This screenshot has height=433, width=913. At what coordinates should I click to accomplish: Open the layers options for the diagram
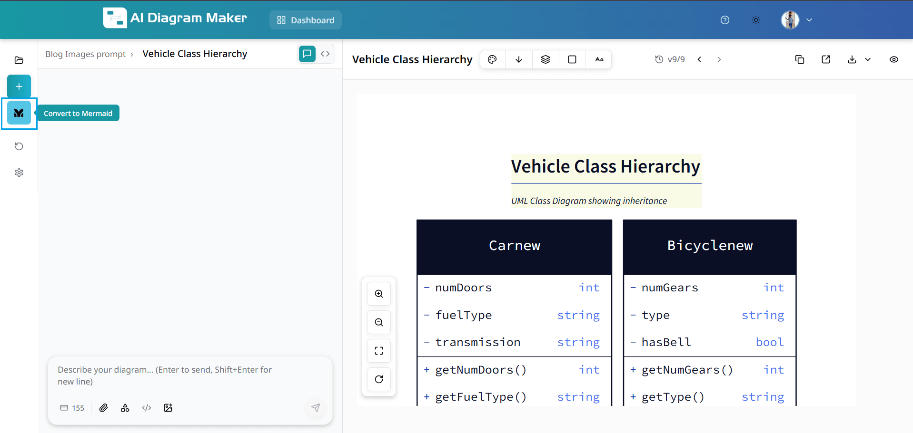tap(545, 59)
